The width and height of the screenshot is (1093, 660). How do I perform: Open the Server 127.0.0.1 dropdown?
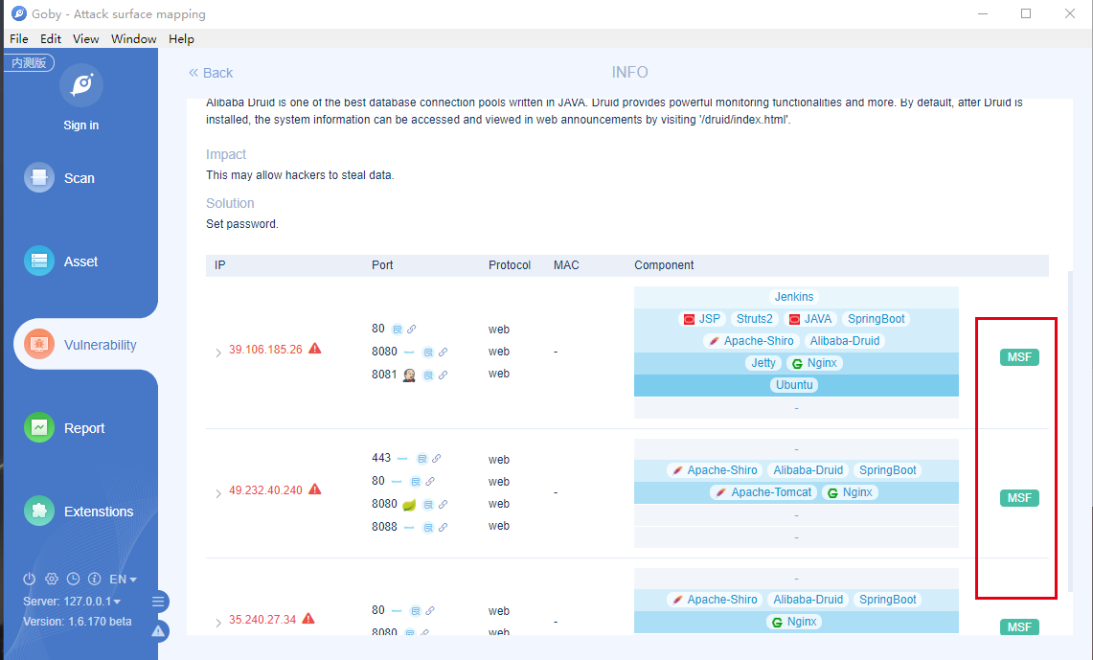(x=72, y=601)
